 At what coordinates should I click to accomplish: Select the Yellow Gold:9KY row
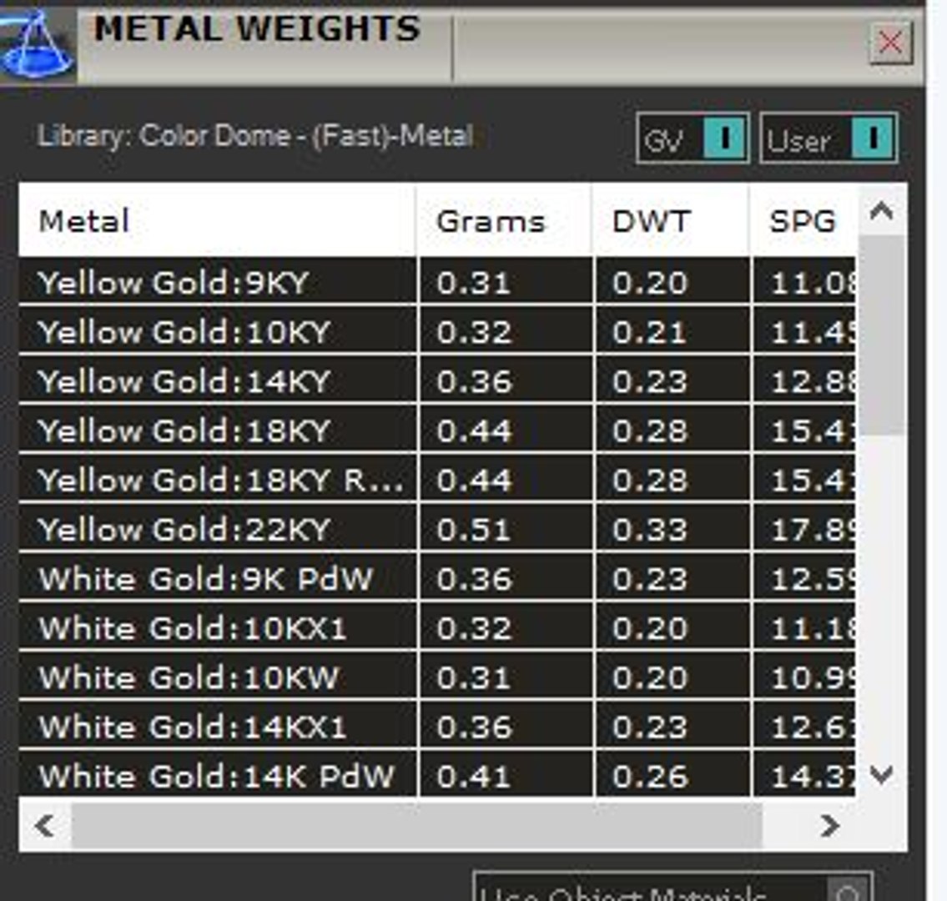[437, 282]
